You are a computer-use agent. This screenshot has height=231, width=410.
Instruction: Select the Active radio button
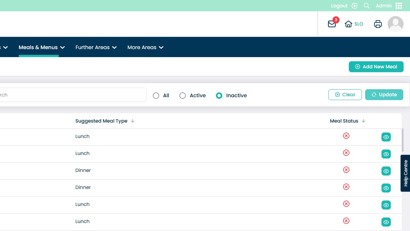tap(183, 96)
